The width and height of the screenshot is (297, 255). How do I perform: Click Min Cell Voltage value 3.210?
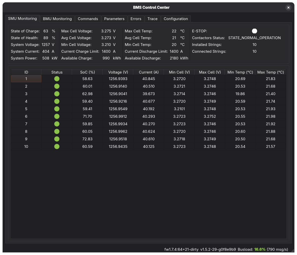tap(106, 45)
